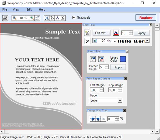Open the Paper size dropdown showing Letter
The image size is (160, 140).
120,100
